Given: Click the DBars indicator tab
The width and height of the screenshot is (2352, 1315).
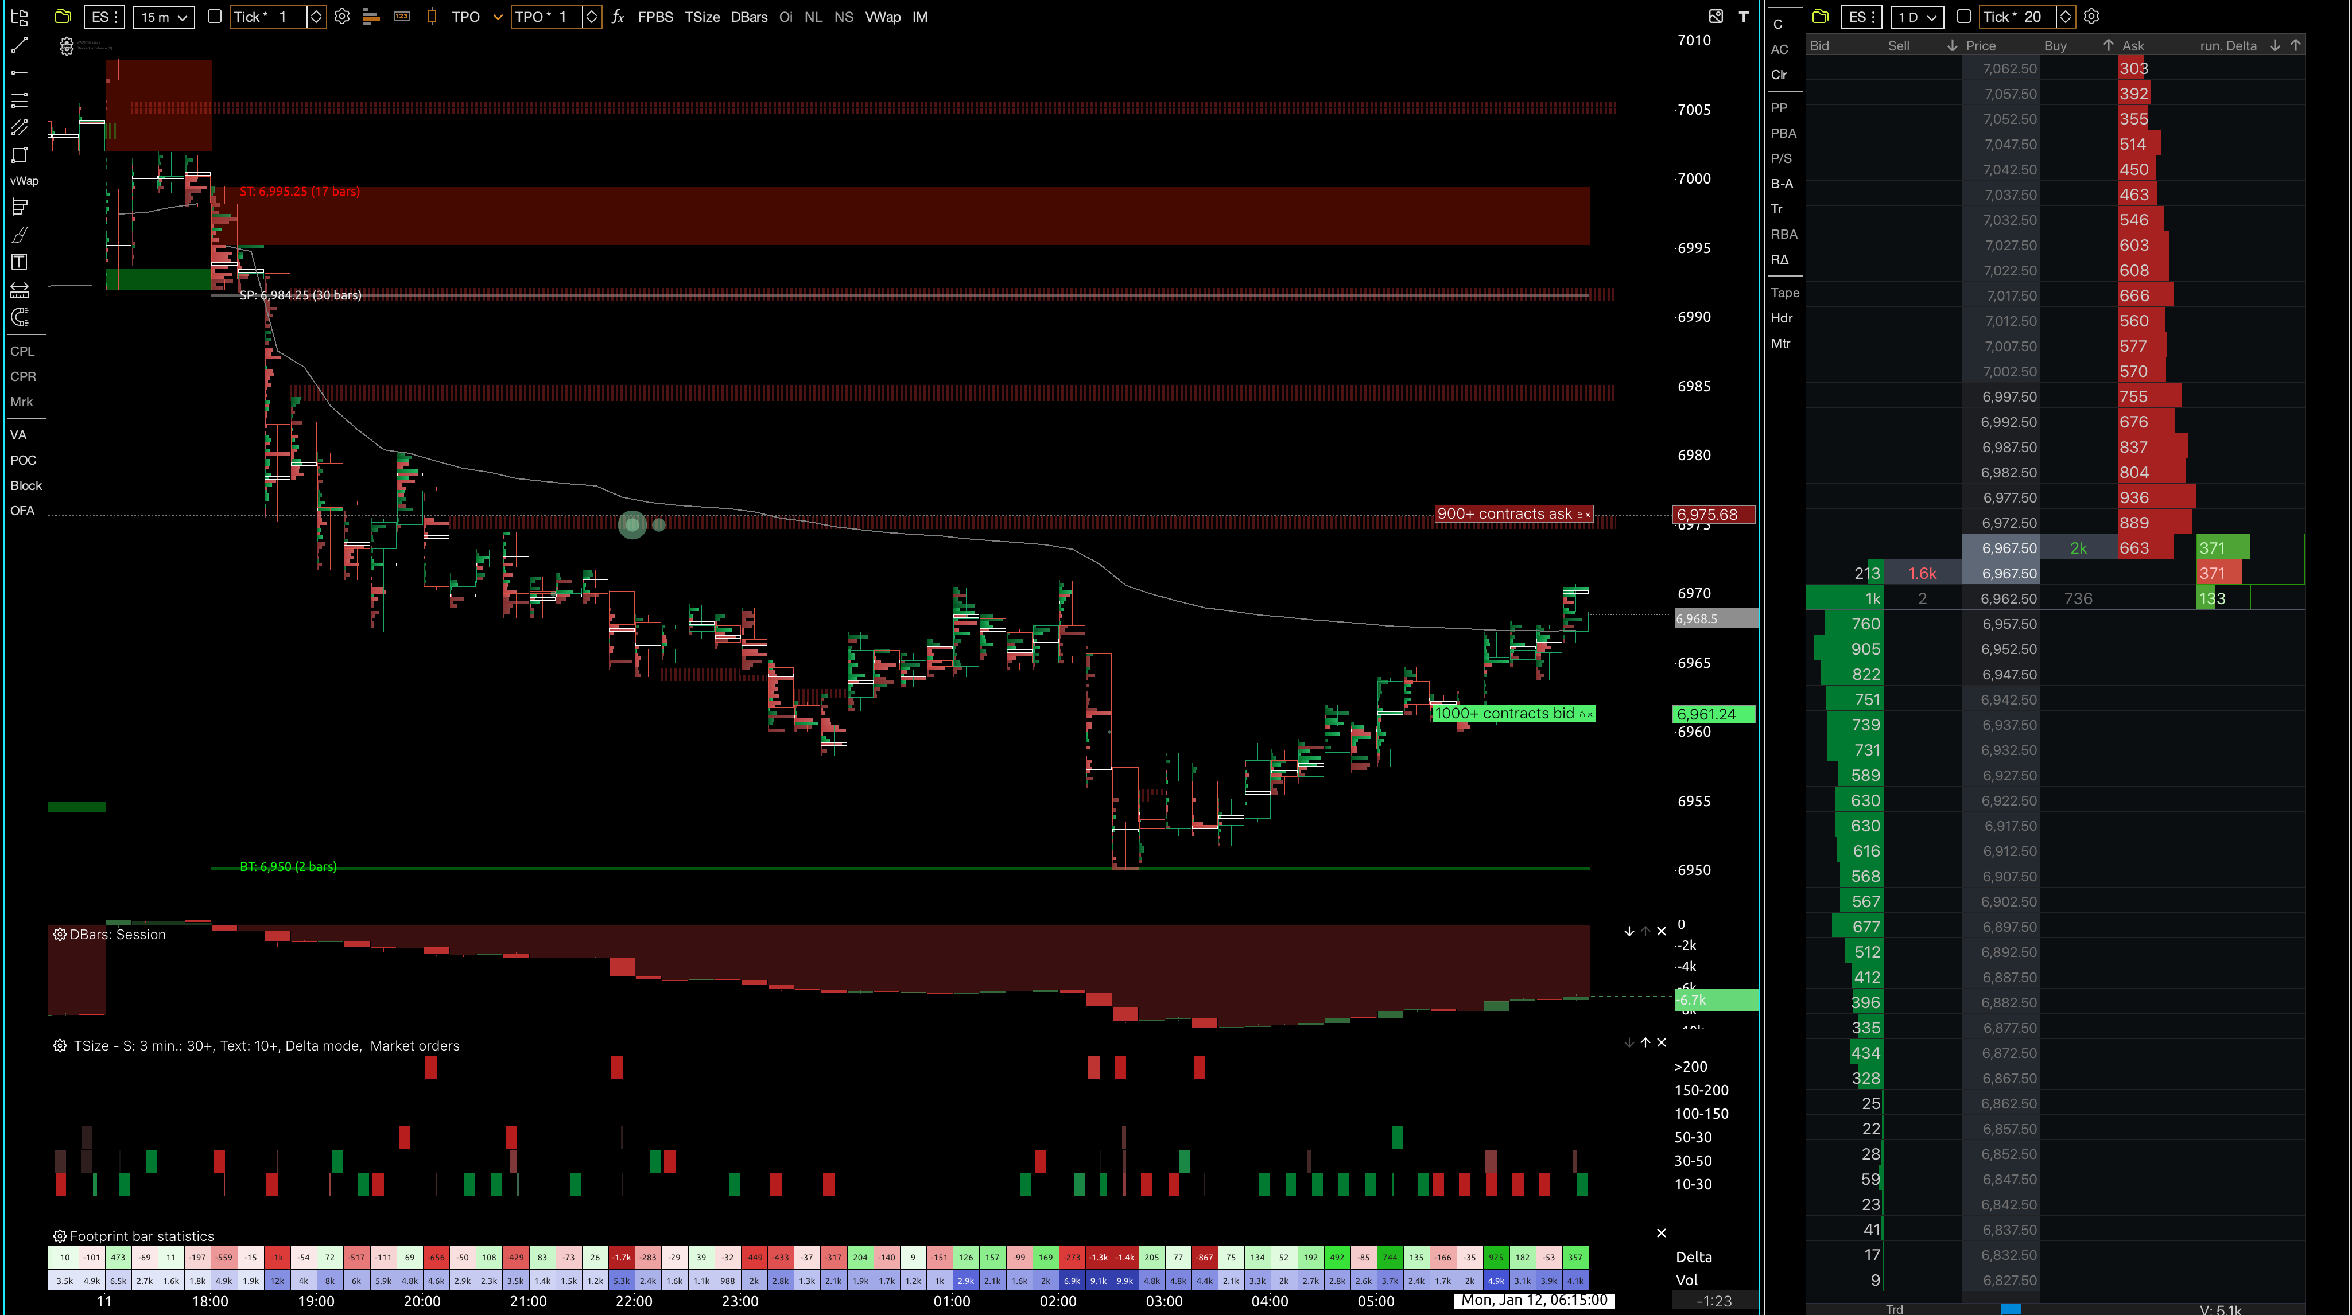Looking at the screenshot, I should [x=748, y=17].
